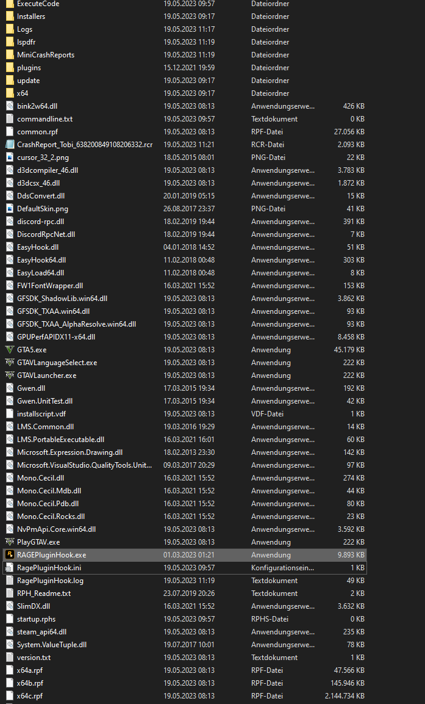Viewport: 425px width, 704px height.
Task: Click the 2.144.734 KB size value
Action: point(345,696)
